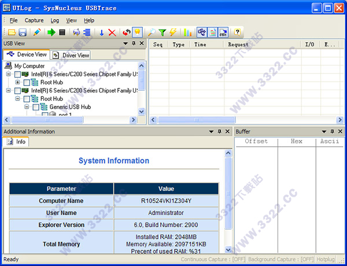Collapse the expanded Root Hub node
Screen dimensions: 347x266
(x=17, y=98)
